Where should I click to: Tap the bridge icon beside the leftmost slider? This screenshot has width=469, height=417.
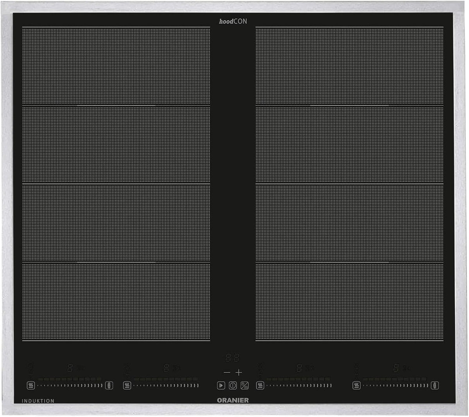click(109, 385)
